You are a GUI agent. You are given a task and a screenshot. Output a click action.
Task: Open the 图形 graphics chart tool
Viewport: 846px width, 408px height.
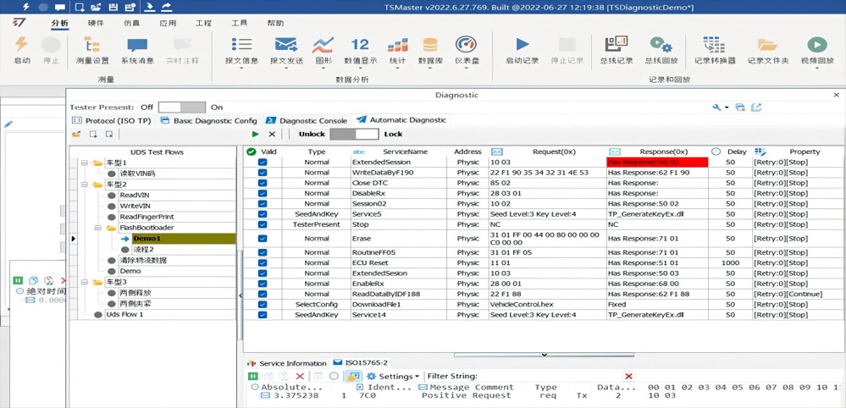(x=323, y=46)
